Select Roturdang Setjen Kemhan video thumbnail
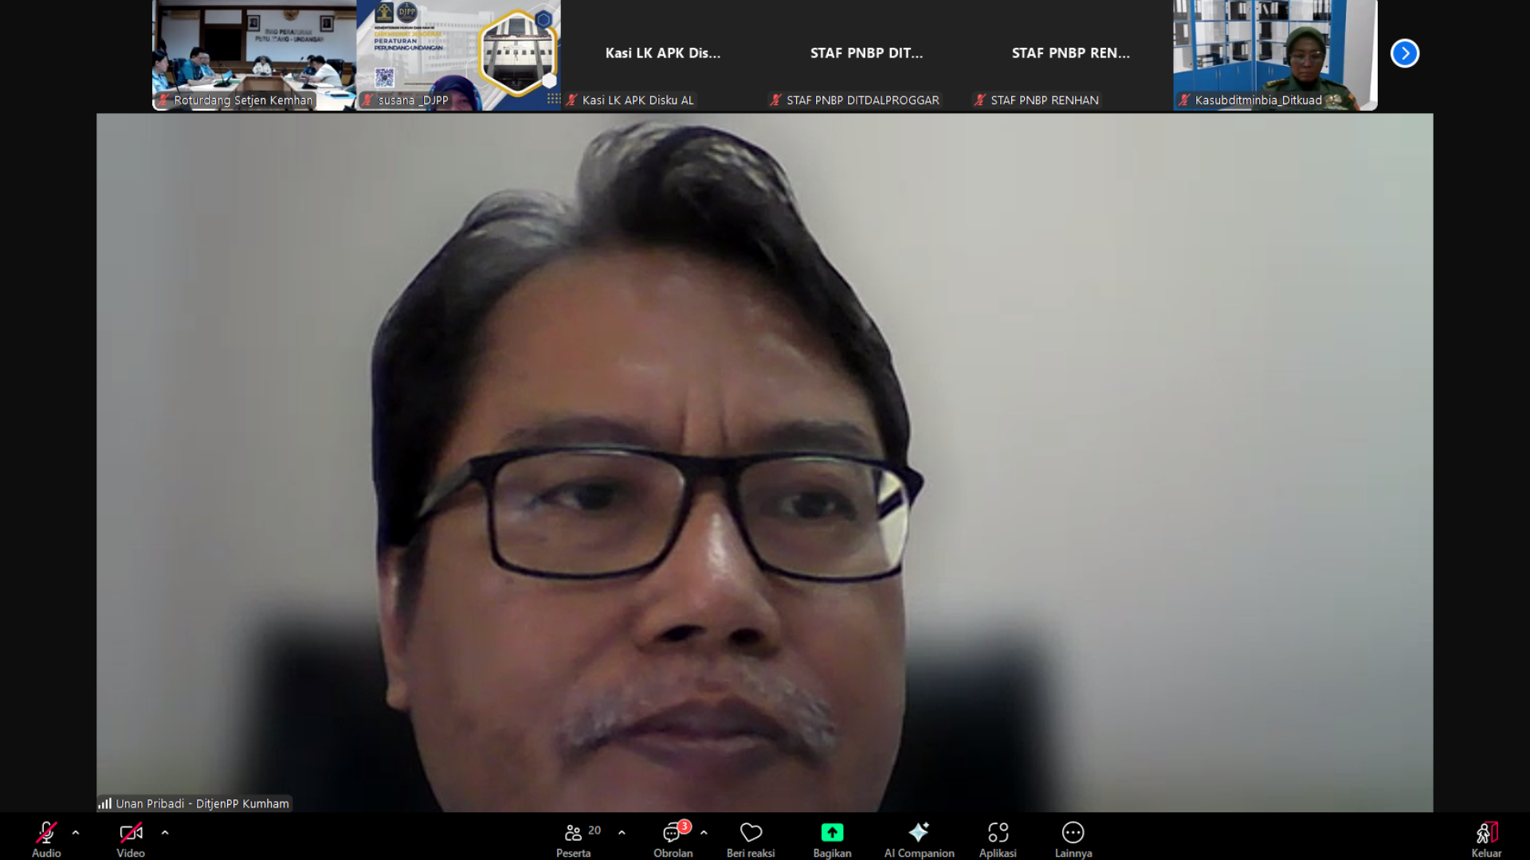This screenshot has width=1530, height=860. pos(254,55)
